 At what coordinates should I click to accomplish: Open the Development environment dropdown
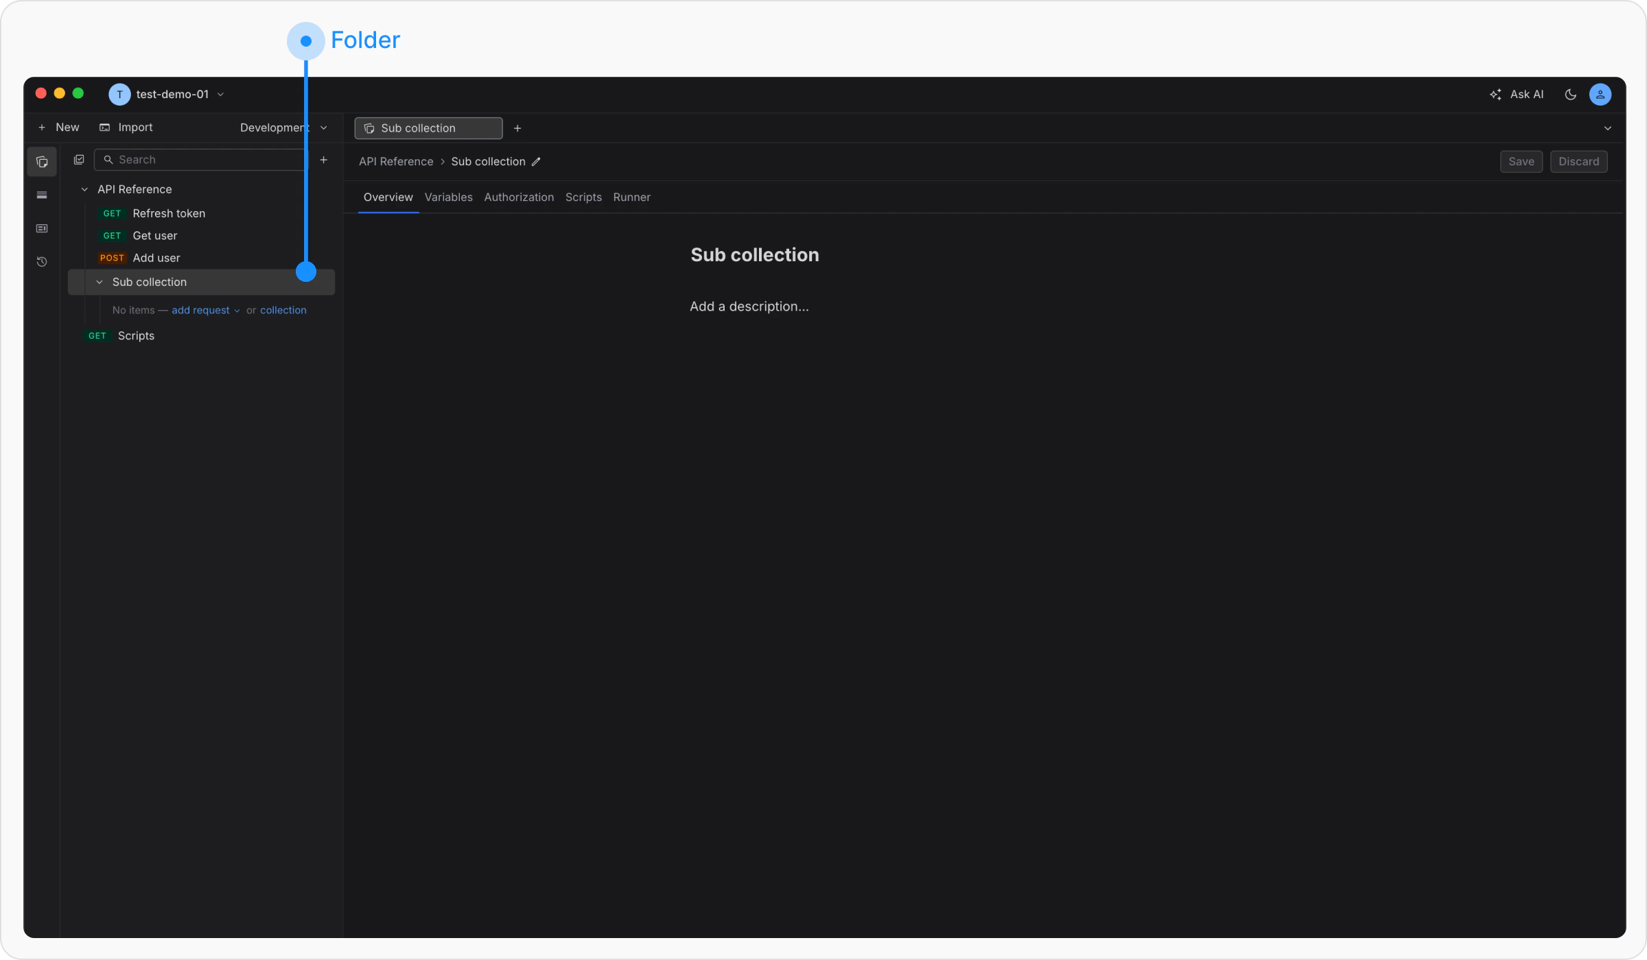click(283, 128)
